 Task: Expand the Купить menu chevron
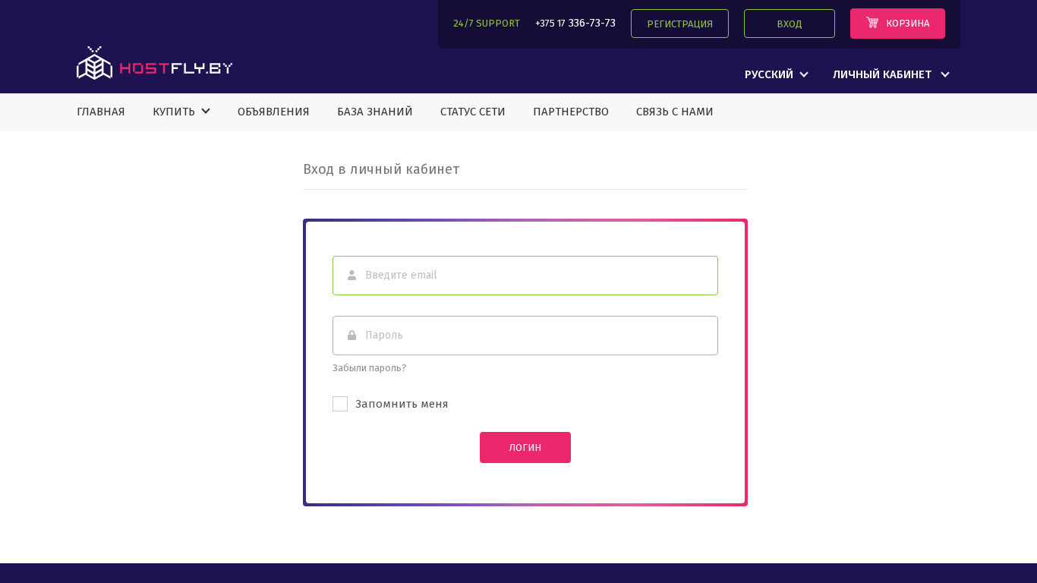click(206, 112)
